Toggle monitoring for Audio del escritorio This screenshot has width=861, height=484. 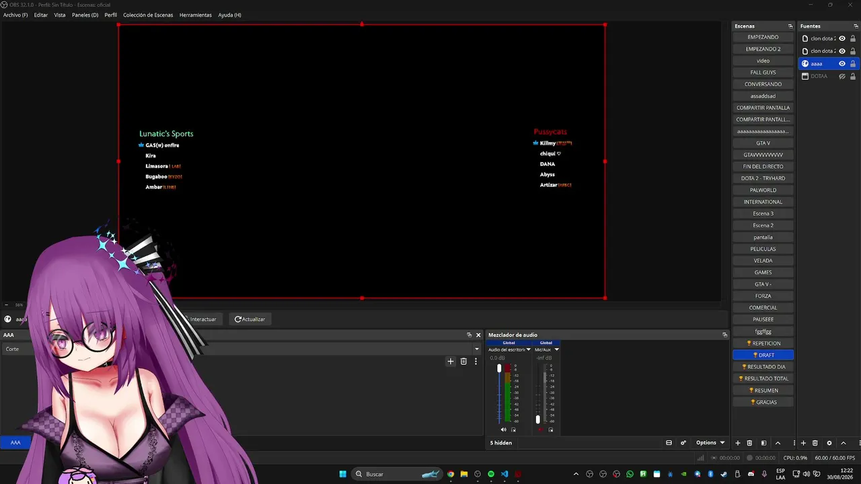point(513,430)
